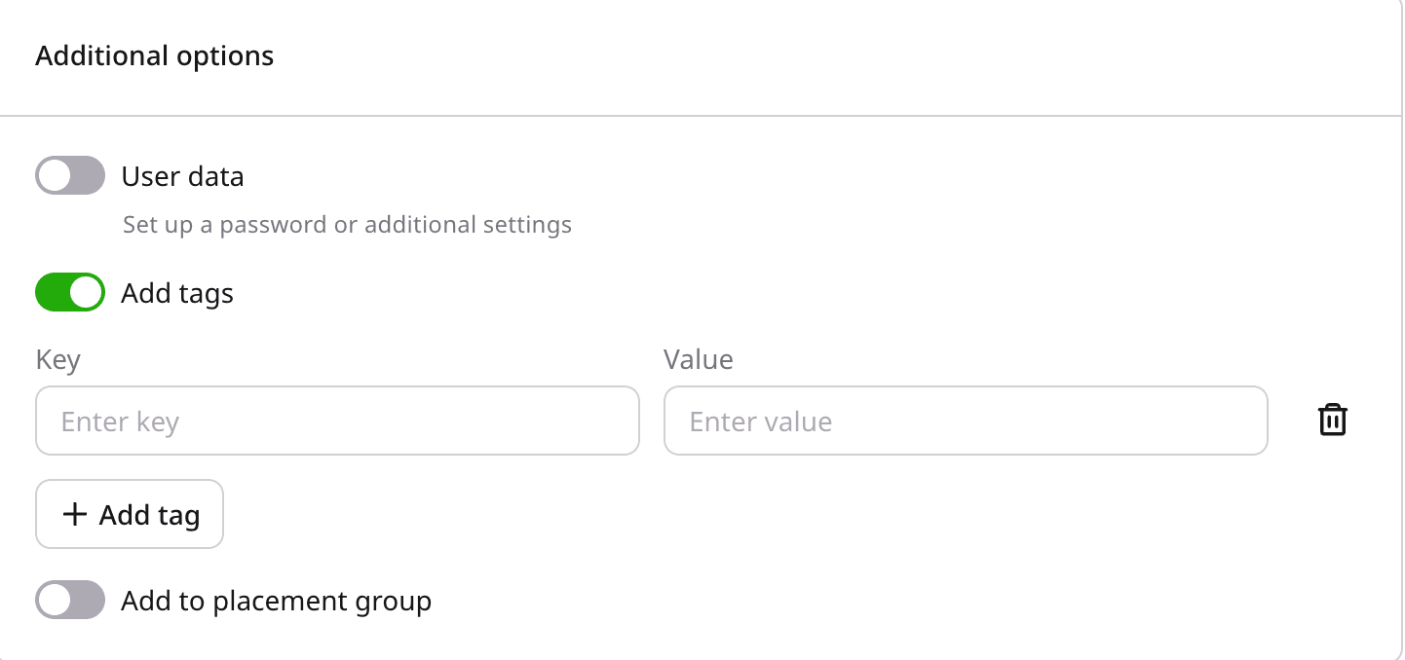Click the plus icon in Add tag

(x=75, y=514)
